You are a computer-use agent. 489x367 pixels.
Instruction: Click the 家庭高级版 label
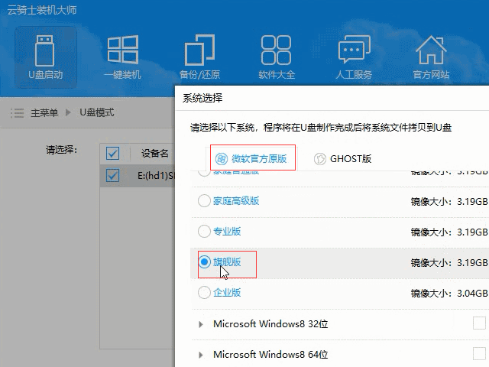click(x=236, y=200)
